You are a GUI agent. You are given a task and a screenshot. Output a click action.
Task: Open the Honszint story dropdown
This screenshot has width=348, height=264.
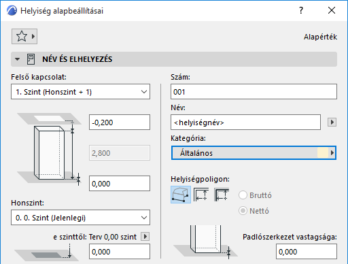80,218
